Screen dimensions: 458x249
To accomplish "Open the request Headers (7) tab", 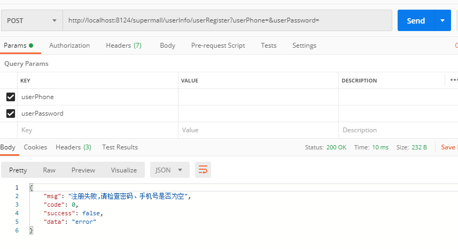I will click(x=123, y=46).
